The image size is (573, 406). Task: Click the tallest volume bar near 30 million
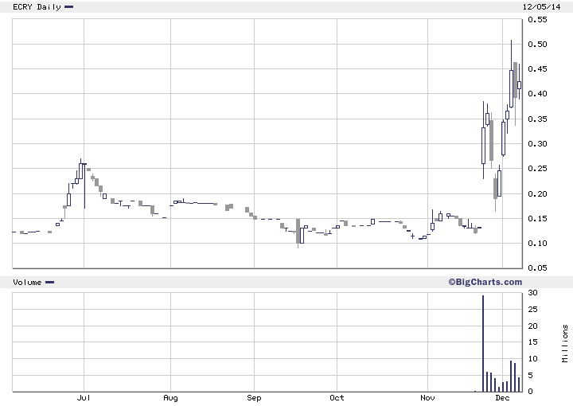(483, 344)
